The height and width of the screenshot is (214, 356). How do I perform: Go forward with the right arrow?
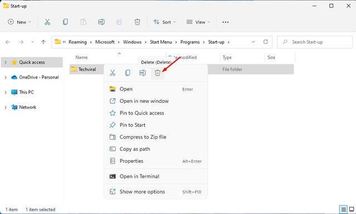(21, 42)
